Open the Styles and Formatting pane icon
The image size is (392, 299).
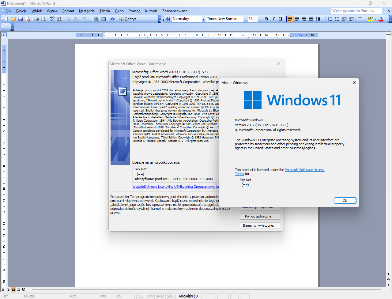(168, 19)
